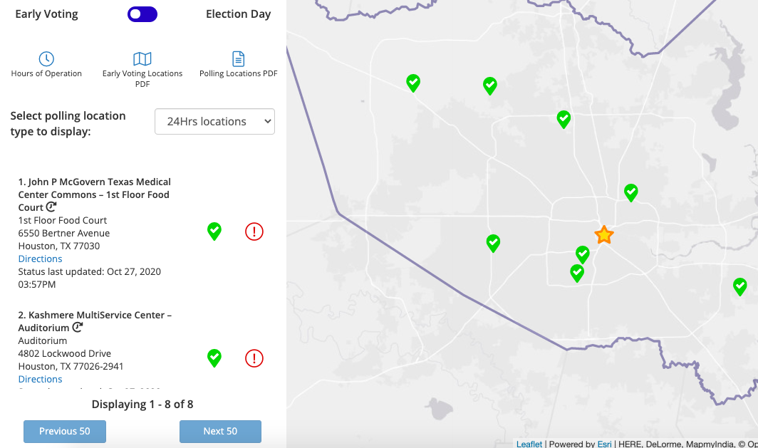Click the 'Early Voting' label
The image size is (758, 448).
46,14
